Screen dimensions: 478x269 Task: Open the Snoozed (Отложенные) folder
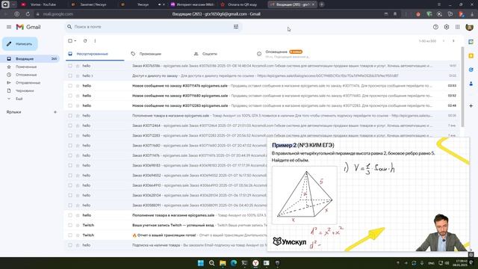[26, 75]
